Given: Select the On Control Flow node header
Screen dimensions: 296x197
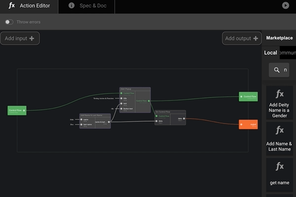Looking at the screenshot, I should point(170,112).
